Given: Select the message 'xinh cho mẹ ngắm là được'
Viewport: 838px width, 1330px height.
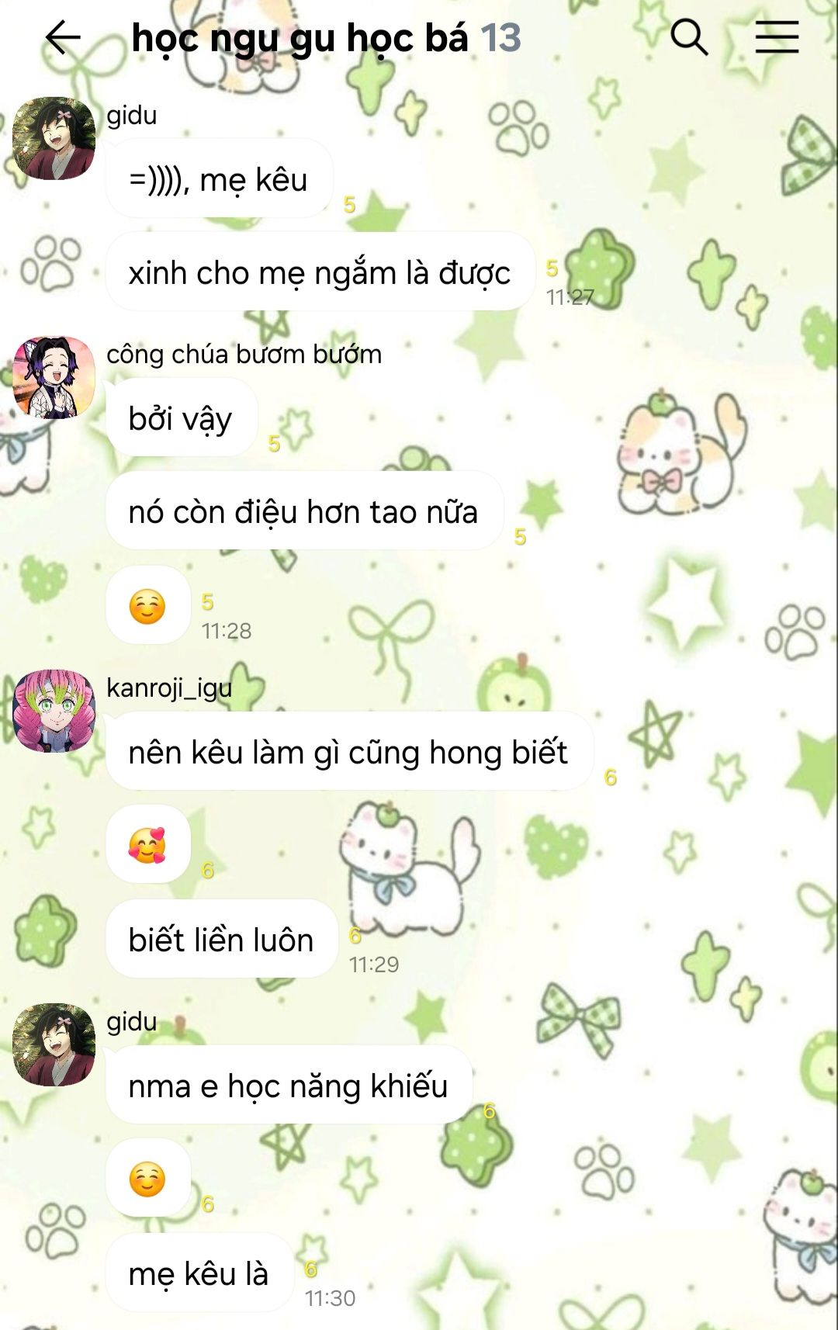Looking at the screenshot, I should point(320,272).
